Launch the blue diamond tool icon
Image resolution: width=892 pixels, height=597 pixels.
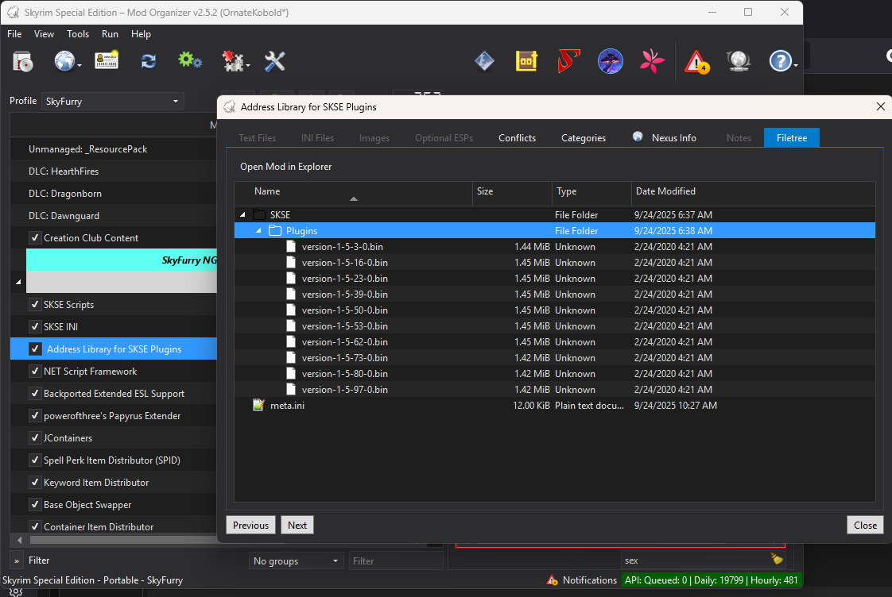pos(484,61)
